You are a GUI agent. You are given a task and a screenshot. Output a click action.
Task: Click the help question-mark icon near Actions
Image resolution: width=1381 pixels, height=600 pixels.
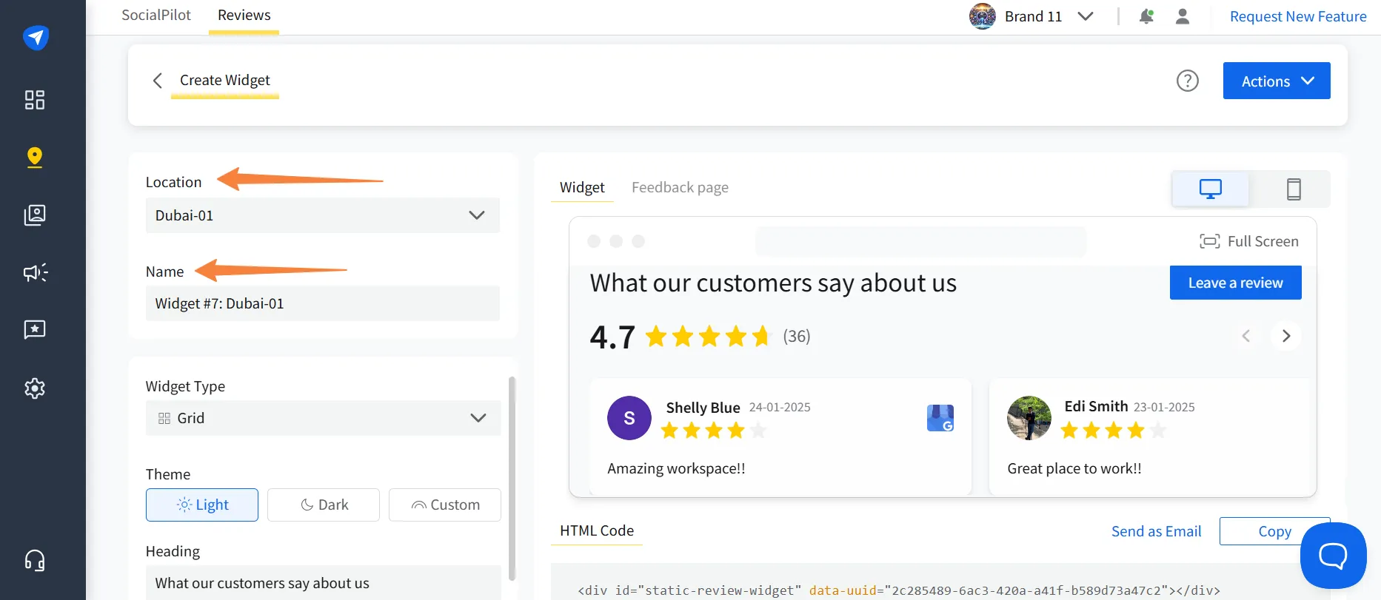(x=1188, y=81)
